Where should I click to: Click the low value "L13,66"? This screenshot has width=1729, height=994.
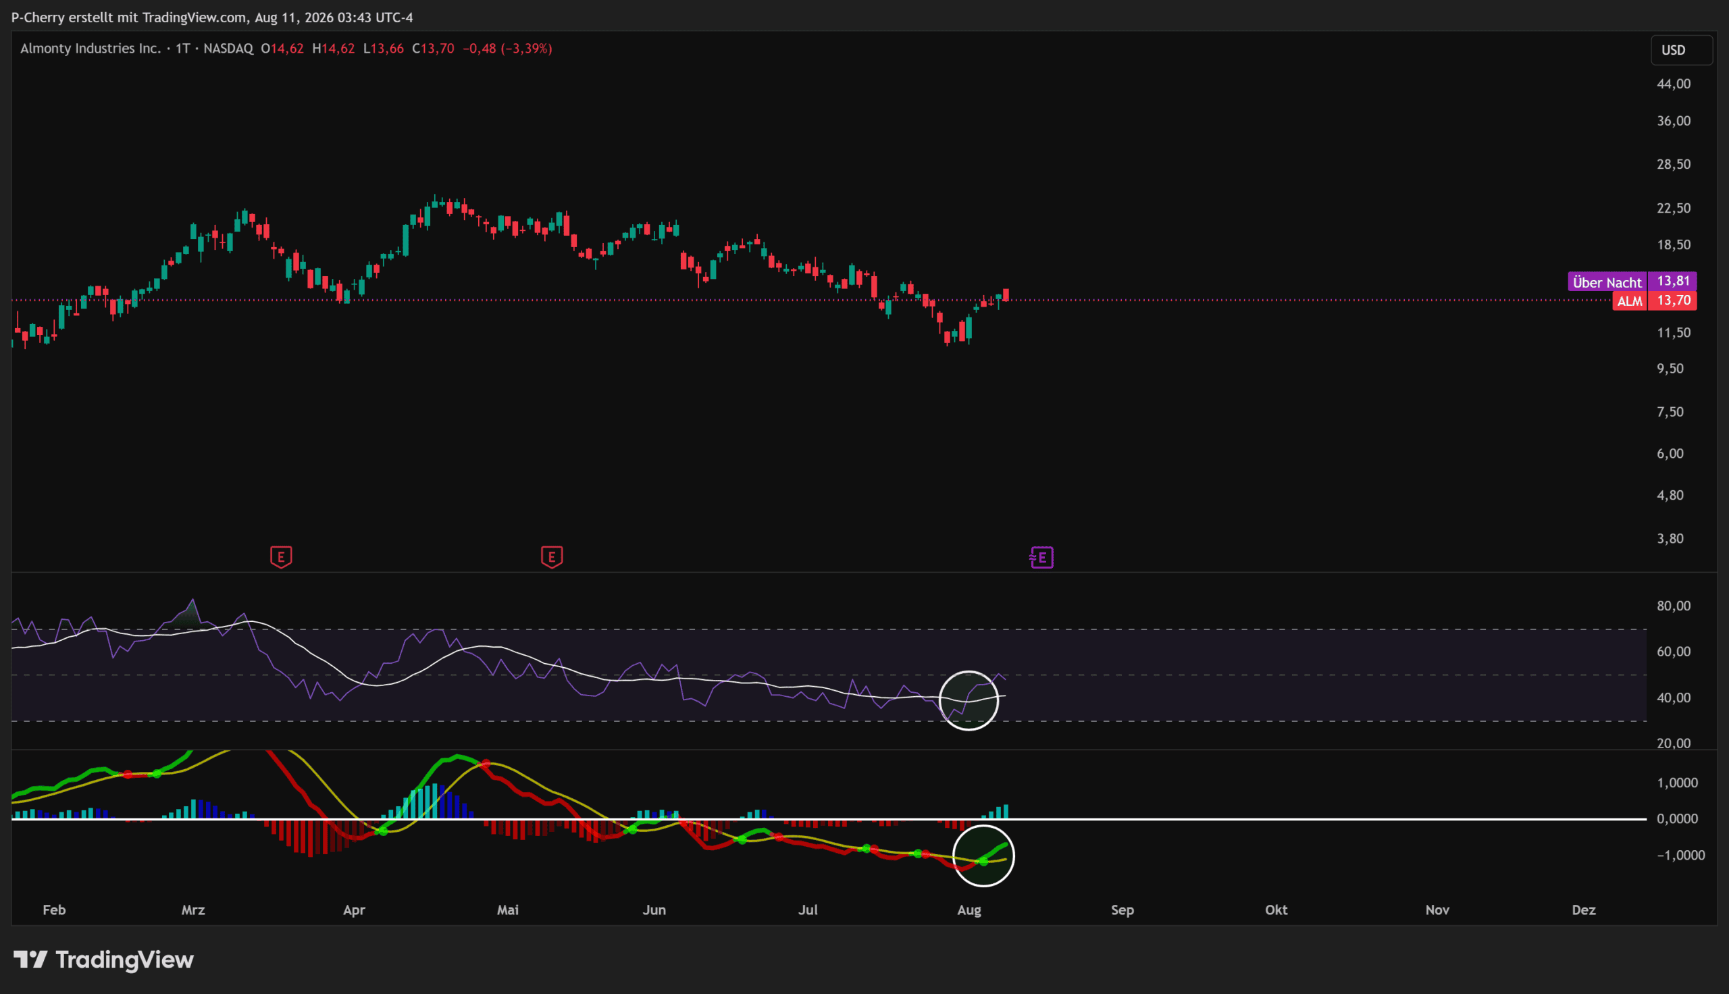point(384,49)
